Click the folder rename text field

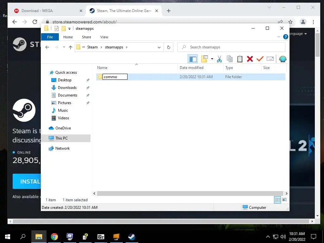(115, 77)
